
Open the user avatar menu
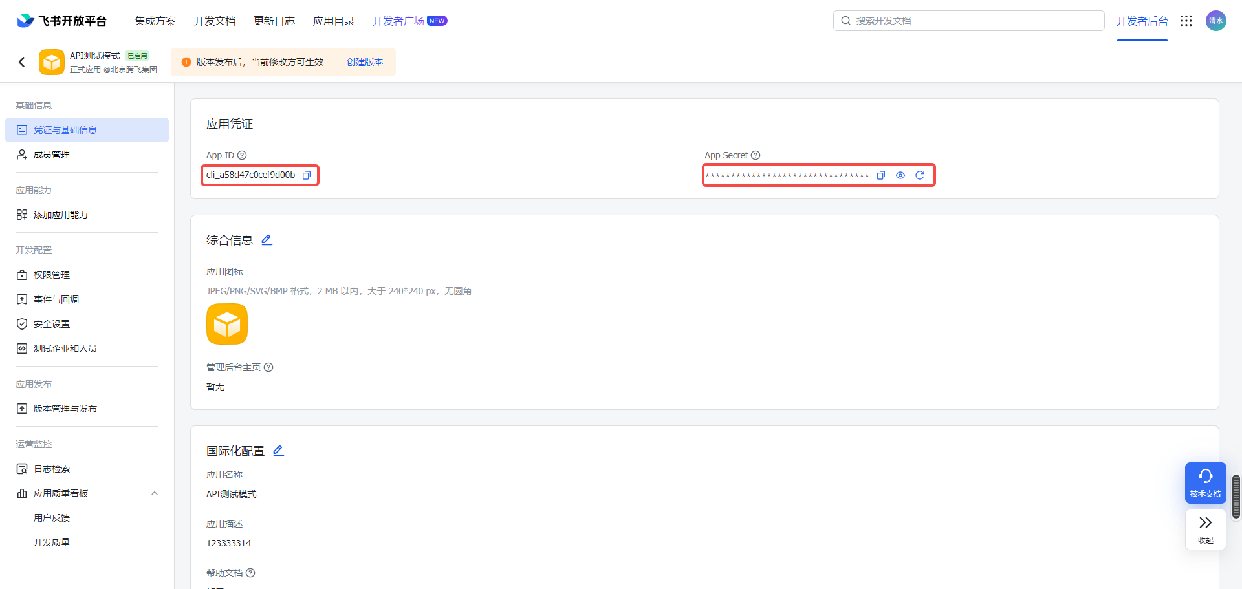point(1215,21)
